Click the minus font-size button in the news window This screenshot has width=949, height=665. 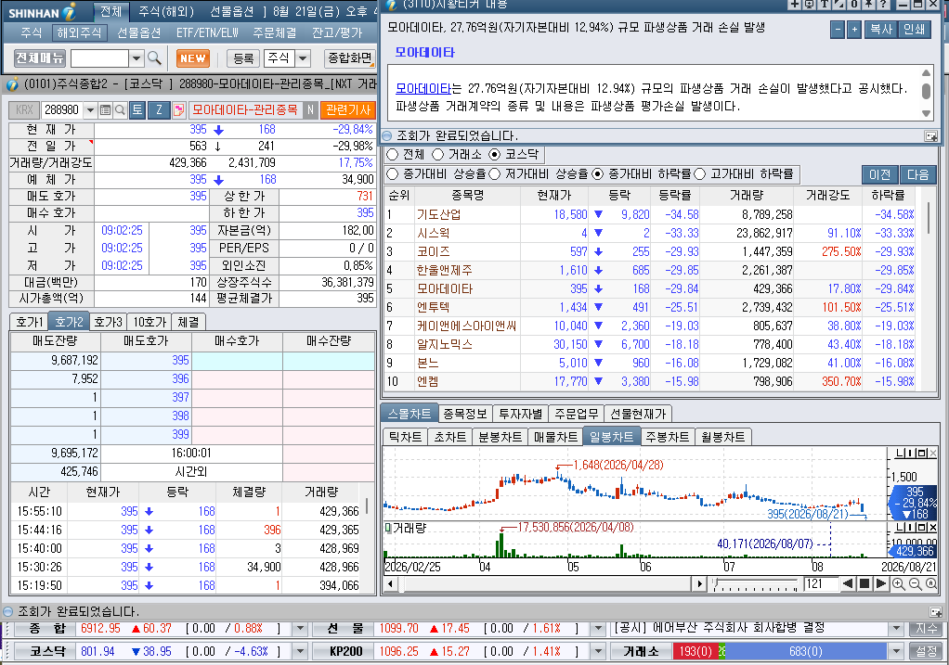coord(838,30)
